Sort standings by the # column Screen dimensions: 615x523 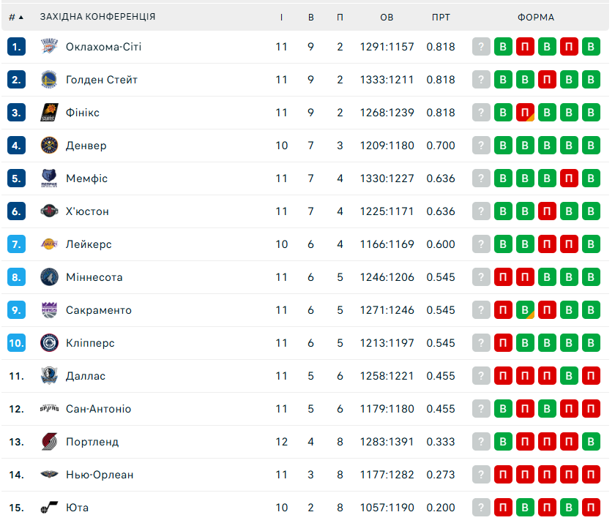[16, 17]
